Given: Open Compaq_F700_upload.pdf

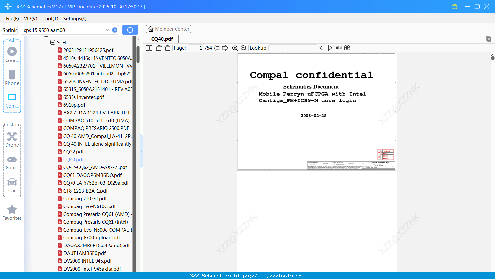Looking at the screenshot, I should click(x=92, y=238).
